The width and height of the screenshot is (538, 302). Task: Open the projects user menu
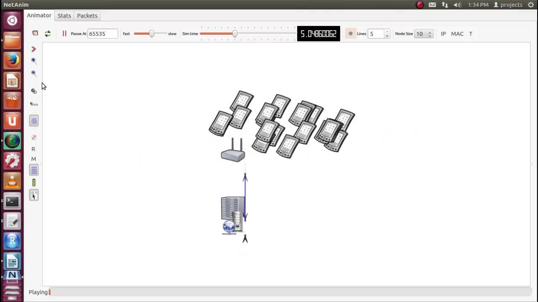point(508,5)
